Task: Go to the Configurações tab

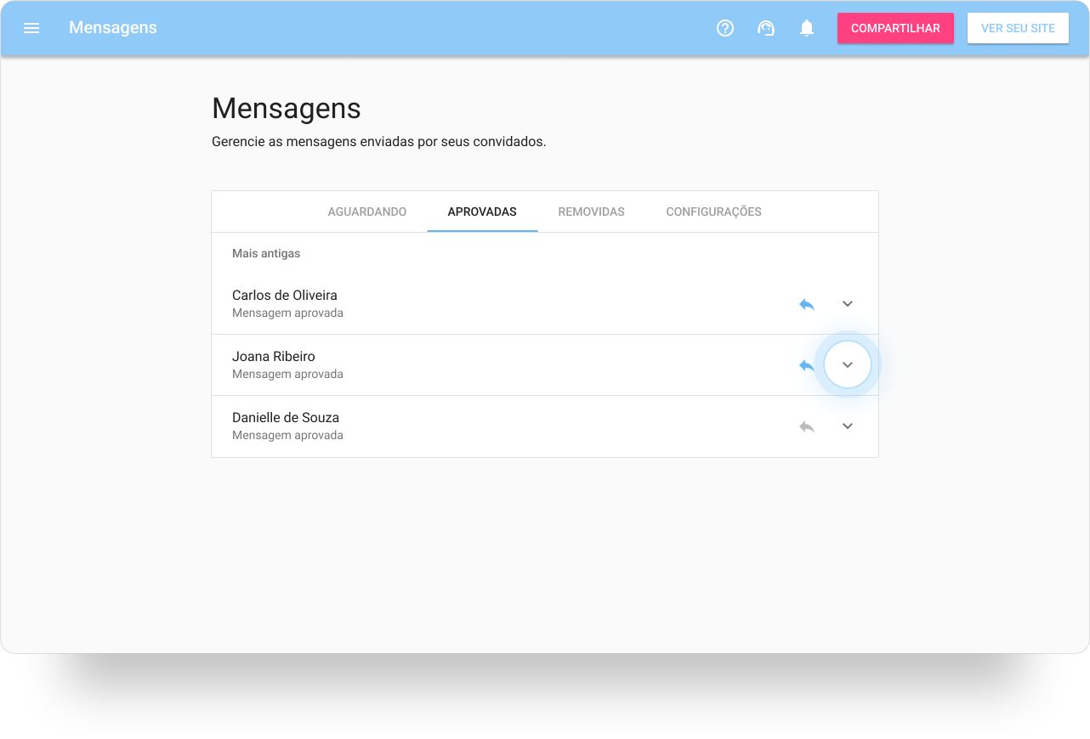Action: click(714, 212)
